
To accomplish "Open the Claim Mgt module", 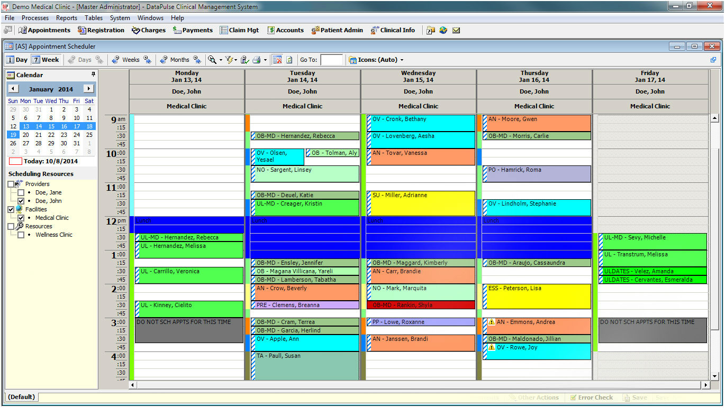I will [x=239, y=30].
